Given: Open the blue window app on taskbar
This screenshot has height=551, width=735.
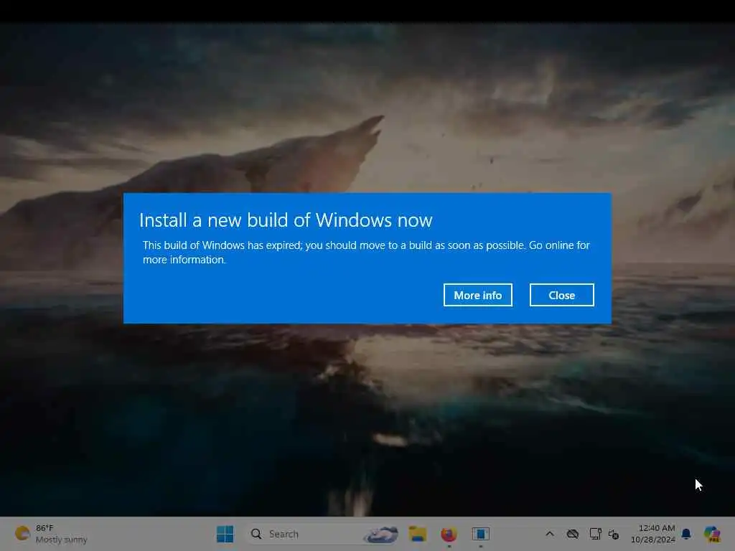Looking at the screenshot, I should pos(480,534).
